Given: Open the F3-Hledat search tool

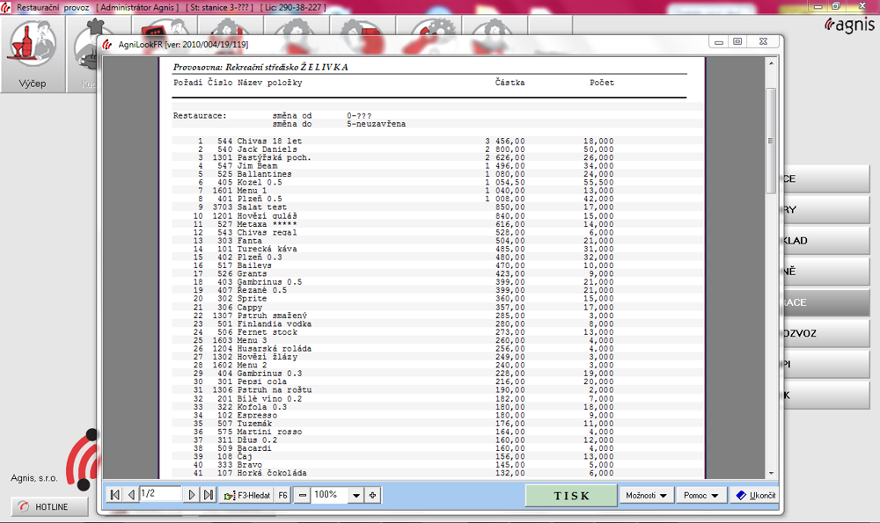Looking at the screenshot, I should (x=247, y=495).
